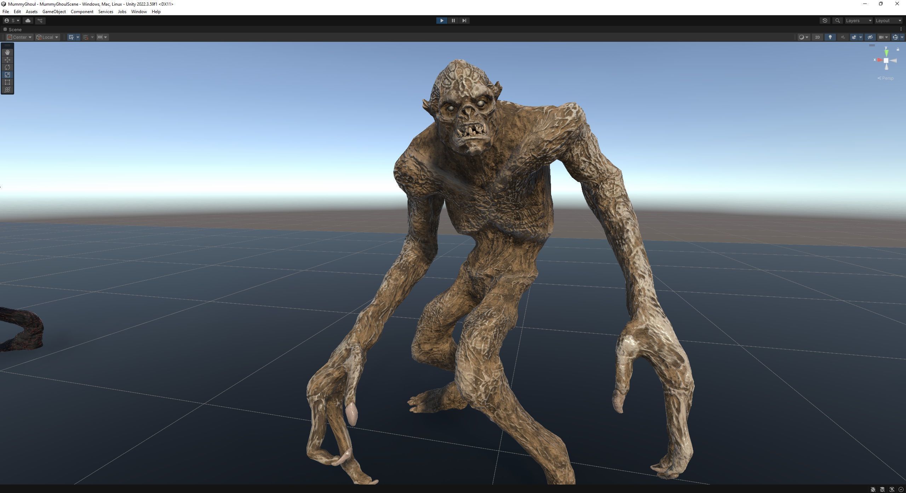
Task: Select the Scene tab
Action: click(x=12, y=29)
